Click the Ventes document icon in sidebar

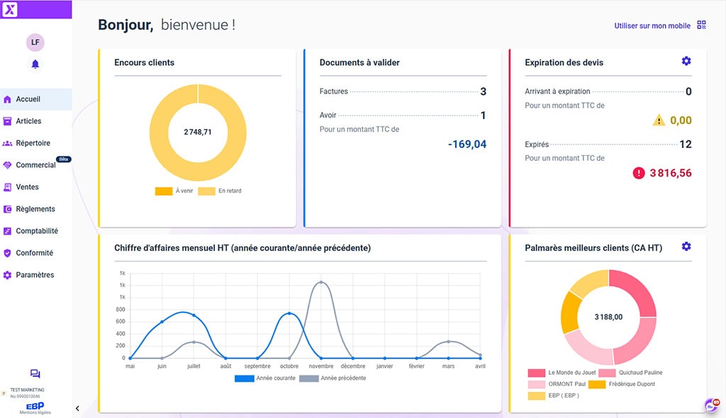pos(7,187)
